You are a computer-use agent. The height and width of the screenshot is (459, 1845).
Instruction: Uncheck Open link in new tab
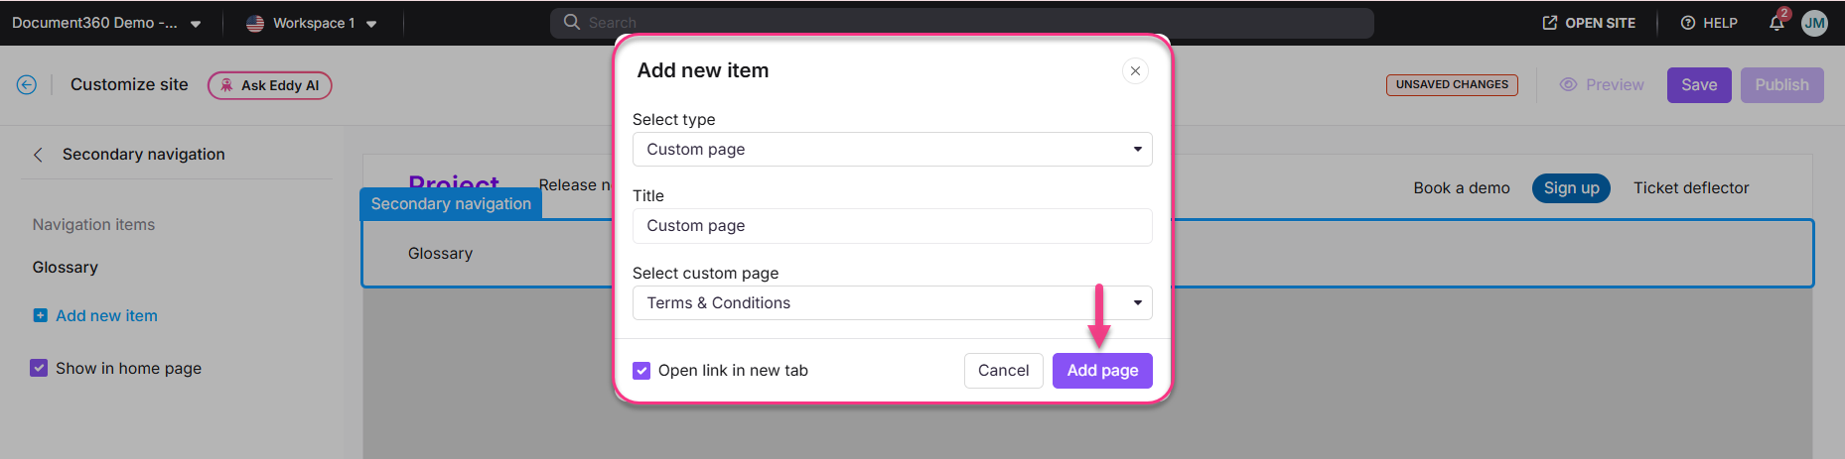coord(641,371)
